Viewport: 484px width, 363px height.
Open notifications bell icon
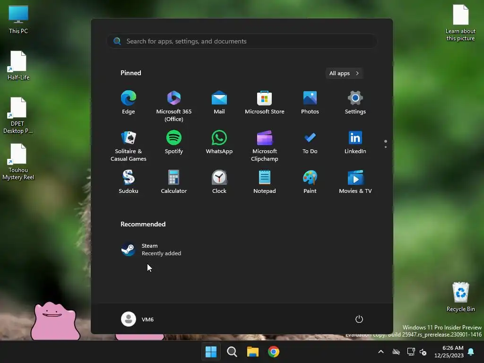471,352
